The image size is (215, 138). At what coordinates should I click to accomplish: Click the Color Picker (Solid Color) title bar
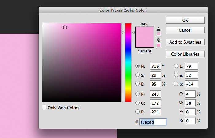click(x=123, y=10)
